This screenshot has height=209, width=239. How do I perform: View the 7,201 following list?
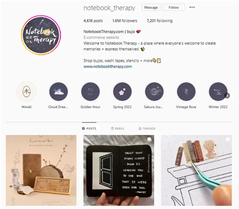click(160, 21)
